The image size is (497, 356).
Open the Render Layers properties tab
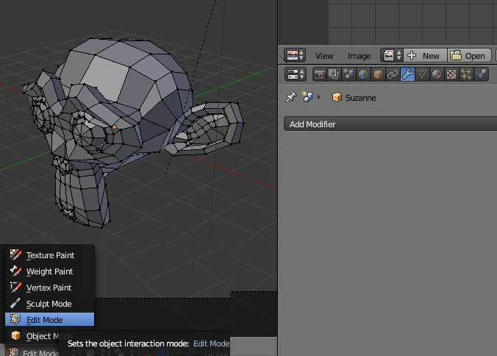click(x=334, y=74)
